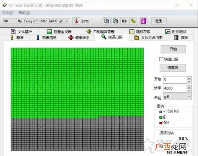Click the copy screenshot to clipboard icon
198x156 pixels.
[x=115, y=21]
